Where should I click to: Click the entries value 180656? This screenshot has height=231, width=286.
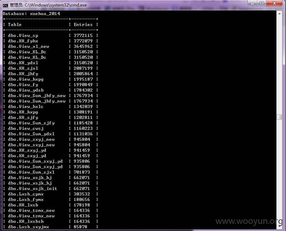[82, 200]
